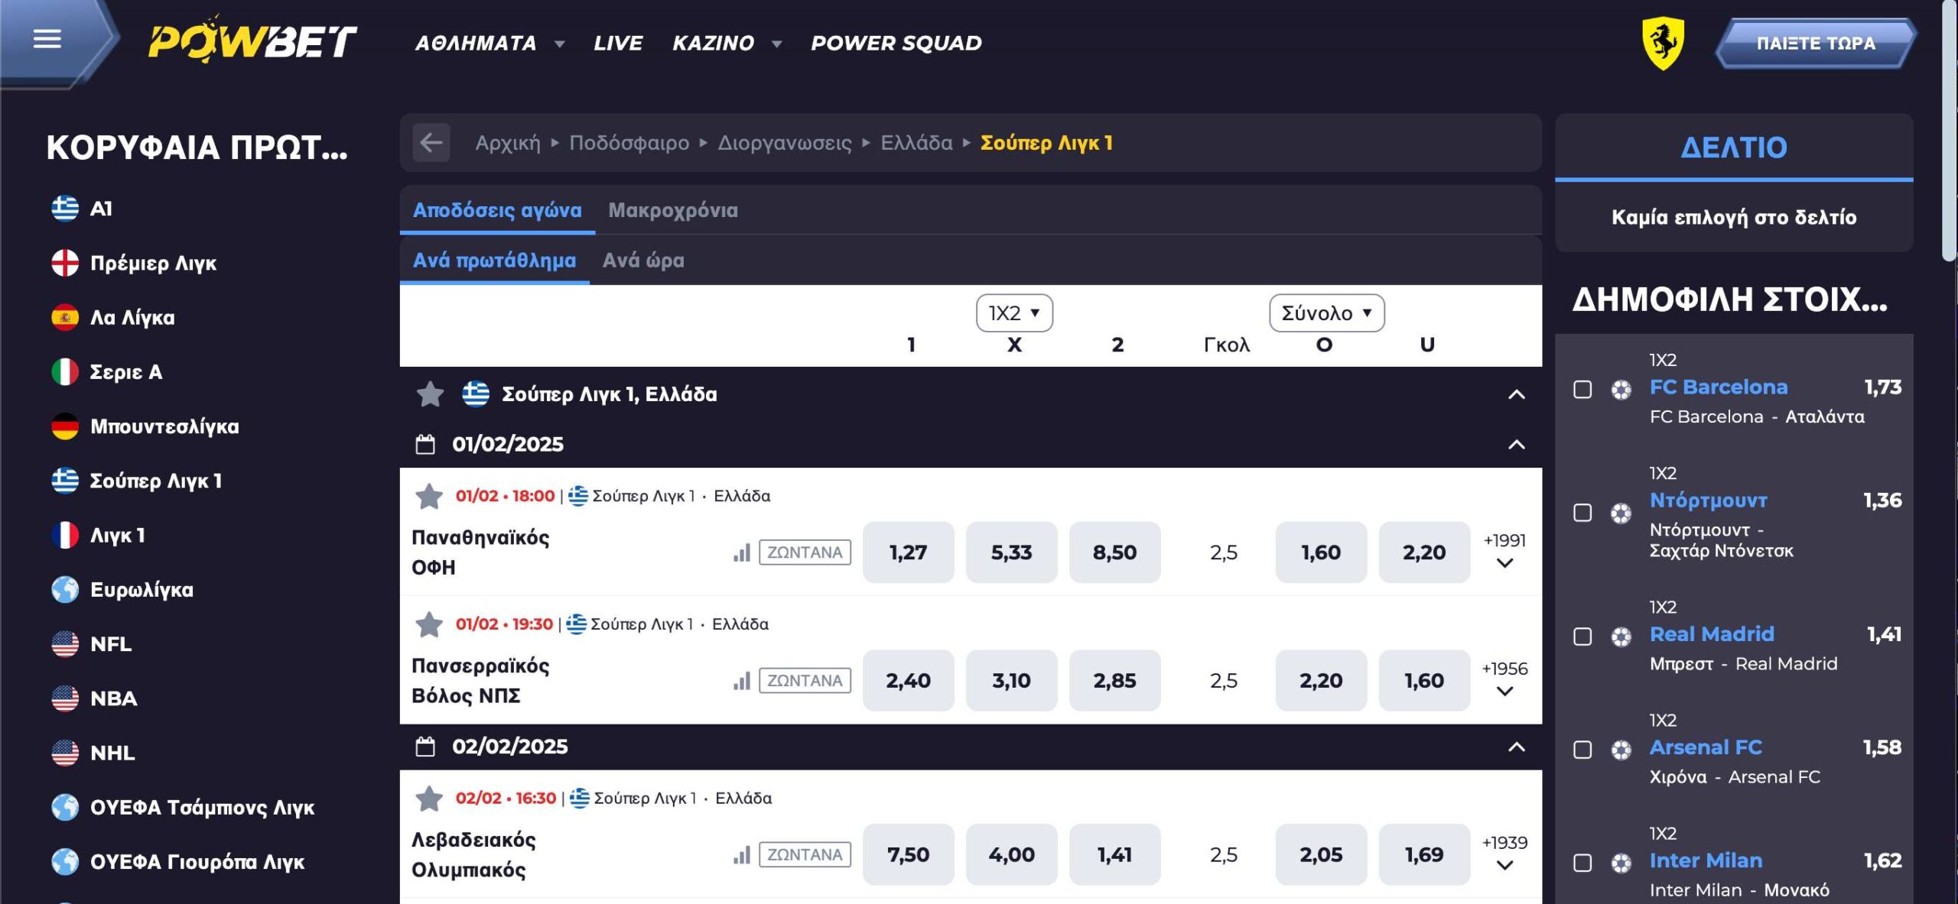Screen dimensions: 1958x904
Task: Open statistics icon for Πανσερραϊκός match
Action: click(x=741, y=681)
